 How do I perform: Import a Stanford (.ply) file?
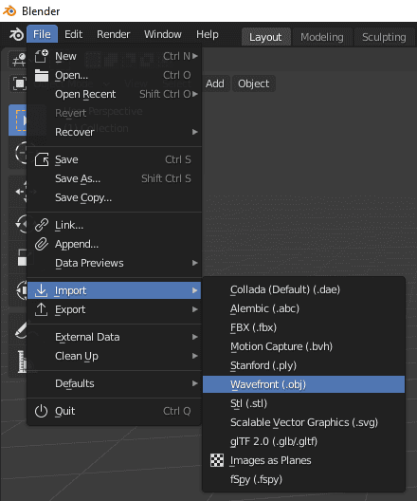303,365
